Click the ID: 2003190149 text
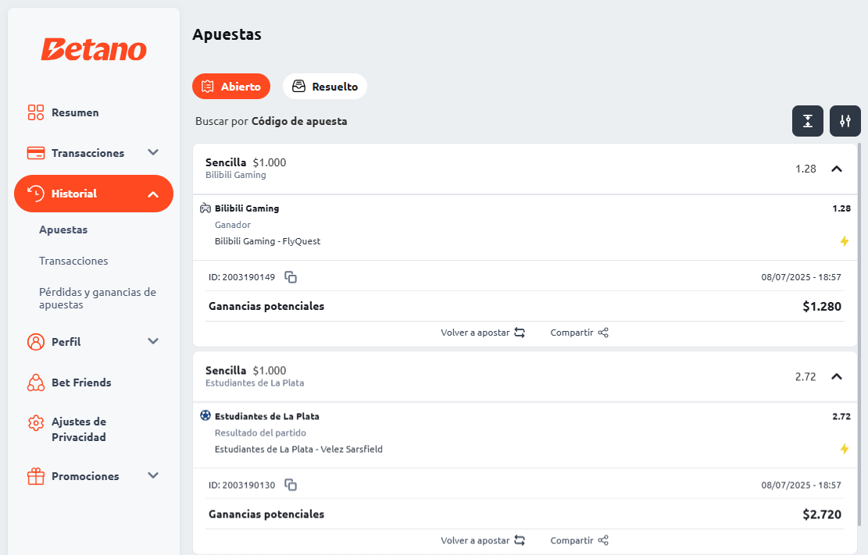The height and width of the screenshot is (555, 868). (x=241, y=277)
